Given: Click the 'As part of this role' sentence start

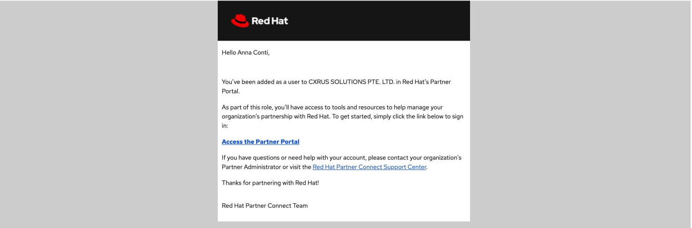Looking at the screenshot, I should (247, 107).
